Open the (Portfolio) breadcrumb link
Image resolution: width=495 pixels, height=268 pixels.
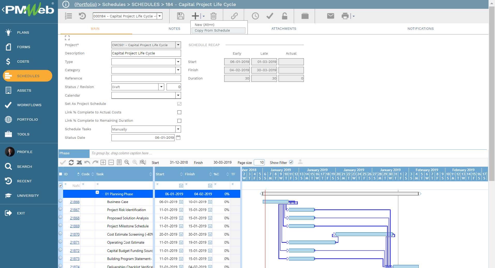(85, 4)
